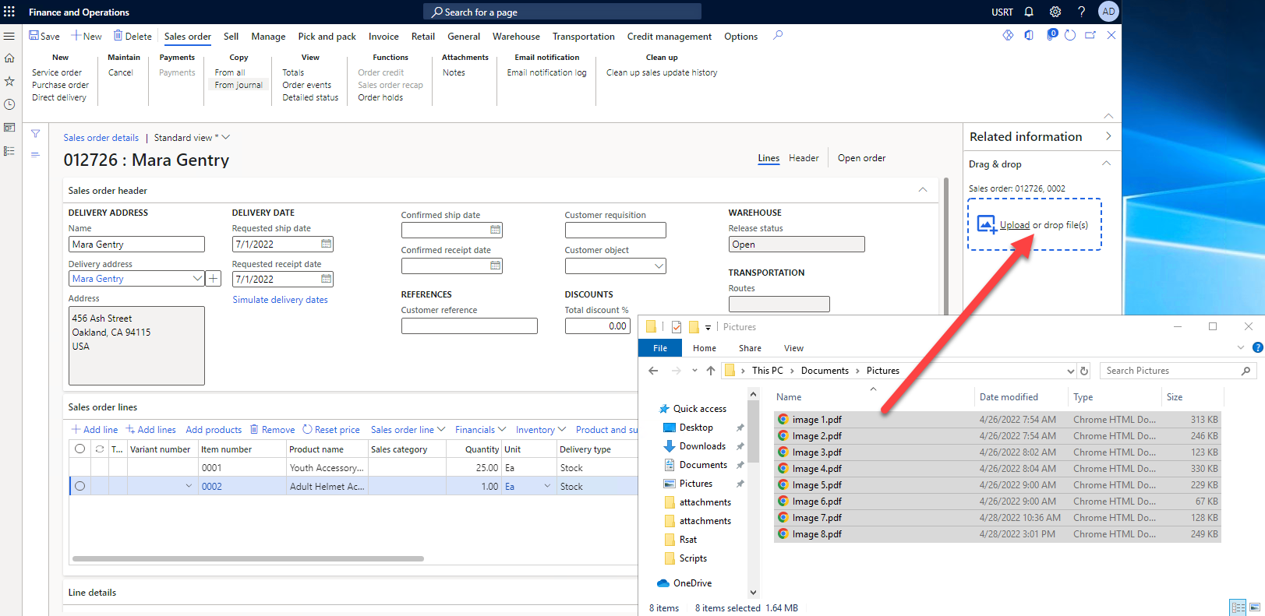Screen dimensions: 1265x616
Task: Open the settings gear icon
Action: (x=1055, y=12)
